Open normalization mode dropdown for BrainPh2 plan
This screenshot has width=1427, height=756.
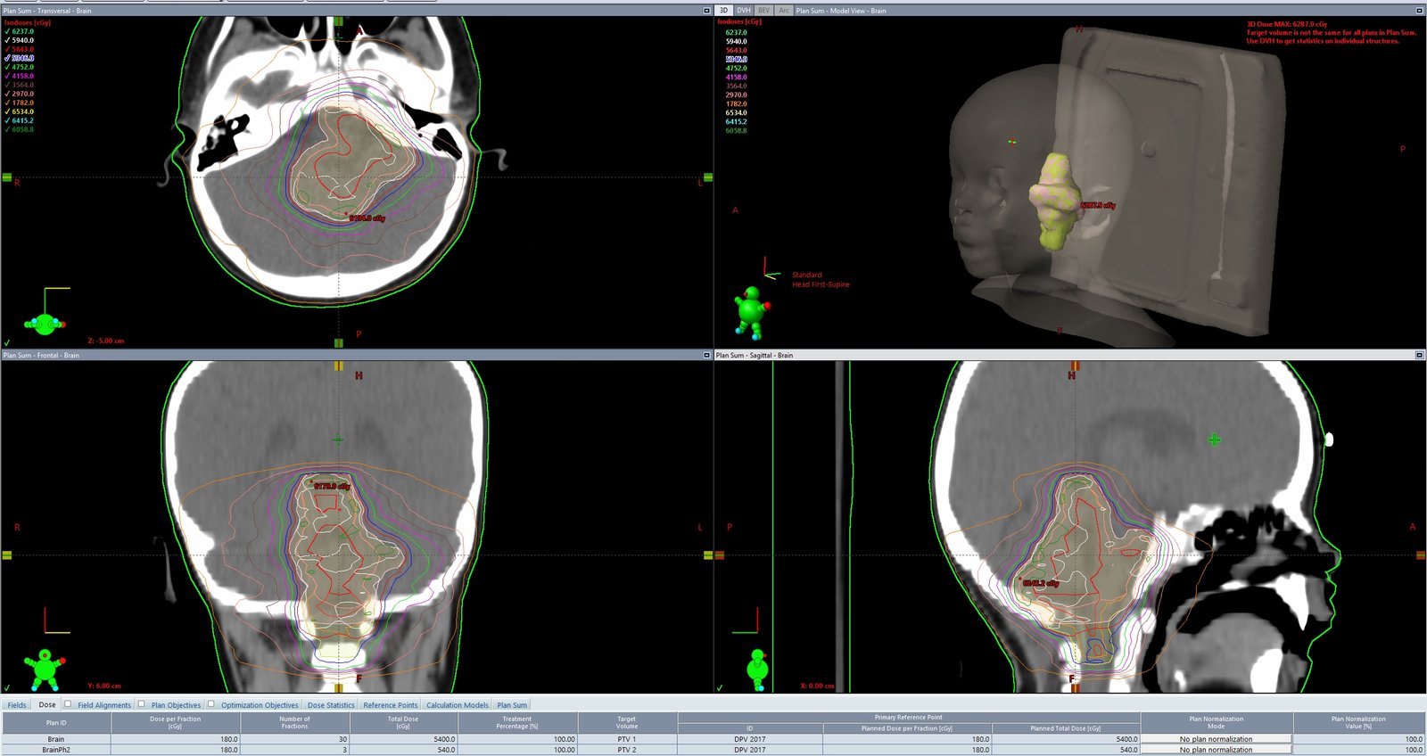pos(1216,750)
